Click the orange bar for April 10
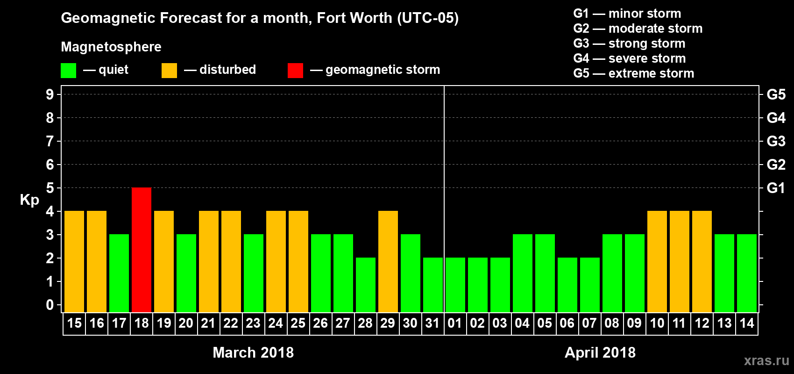Screen dimensions: 794x374 657,262
